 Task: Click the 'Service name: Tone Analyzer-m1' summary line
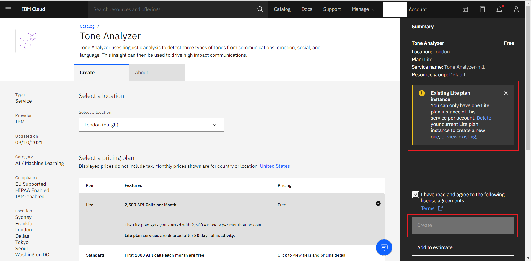pyautogui.click(x=448, y=67)
